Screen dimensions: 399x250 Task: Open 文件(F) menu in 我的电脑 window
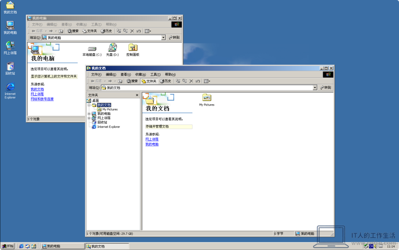tap(37, 24)
